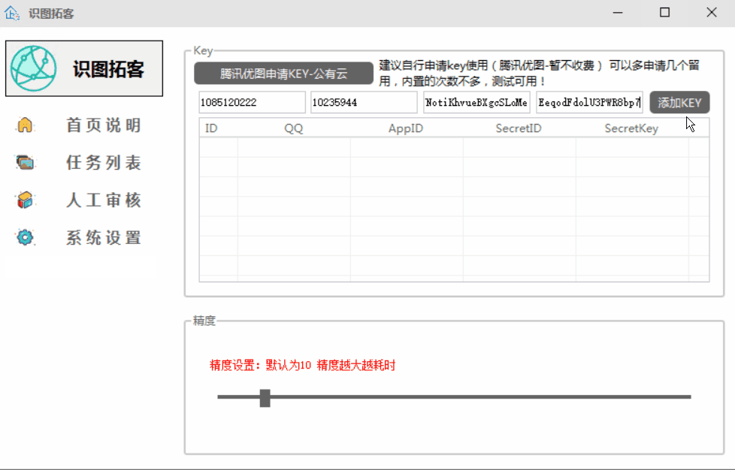Click the gear icon beside 系统设置
This screenshot has height=470, width=735.
pos(25,237)
